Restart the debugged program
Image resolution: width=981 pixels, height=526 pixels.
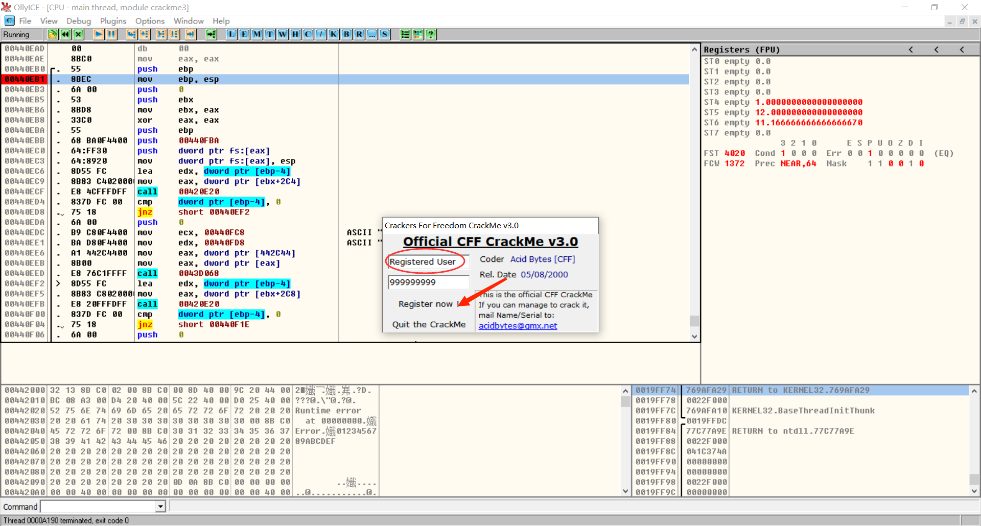click(65, 34)
